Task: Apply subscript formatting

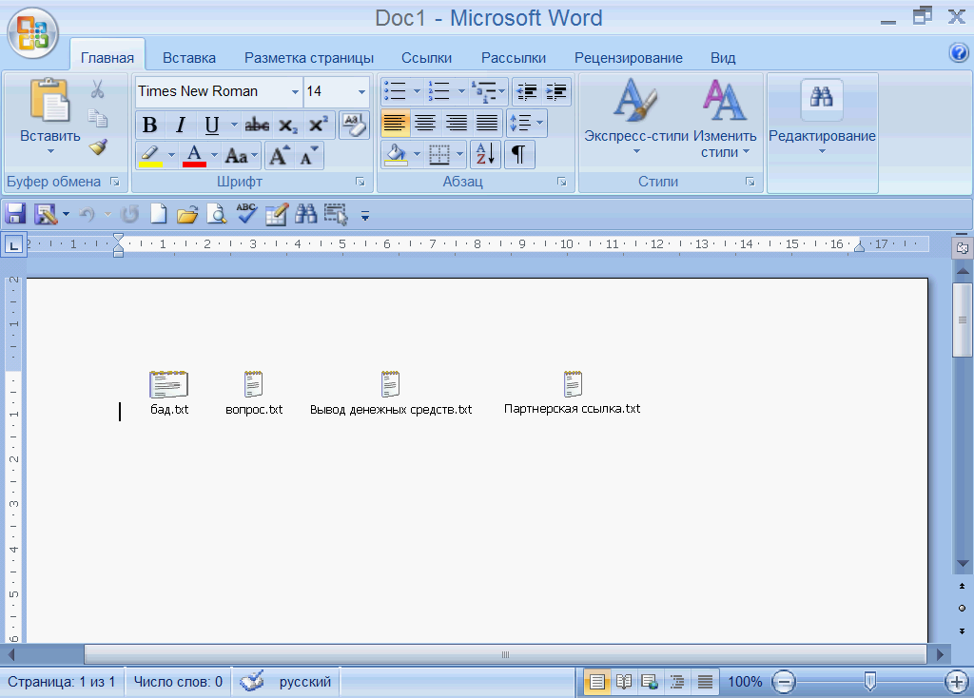Action: [287, 126]
